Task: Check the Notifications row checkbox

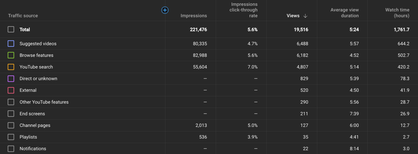Action: tap(11, 149)
